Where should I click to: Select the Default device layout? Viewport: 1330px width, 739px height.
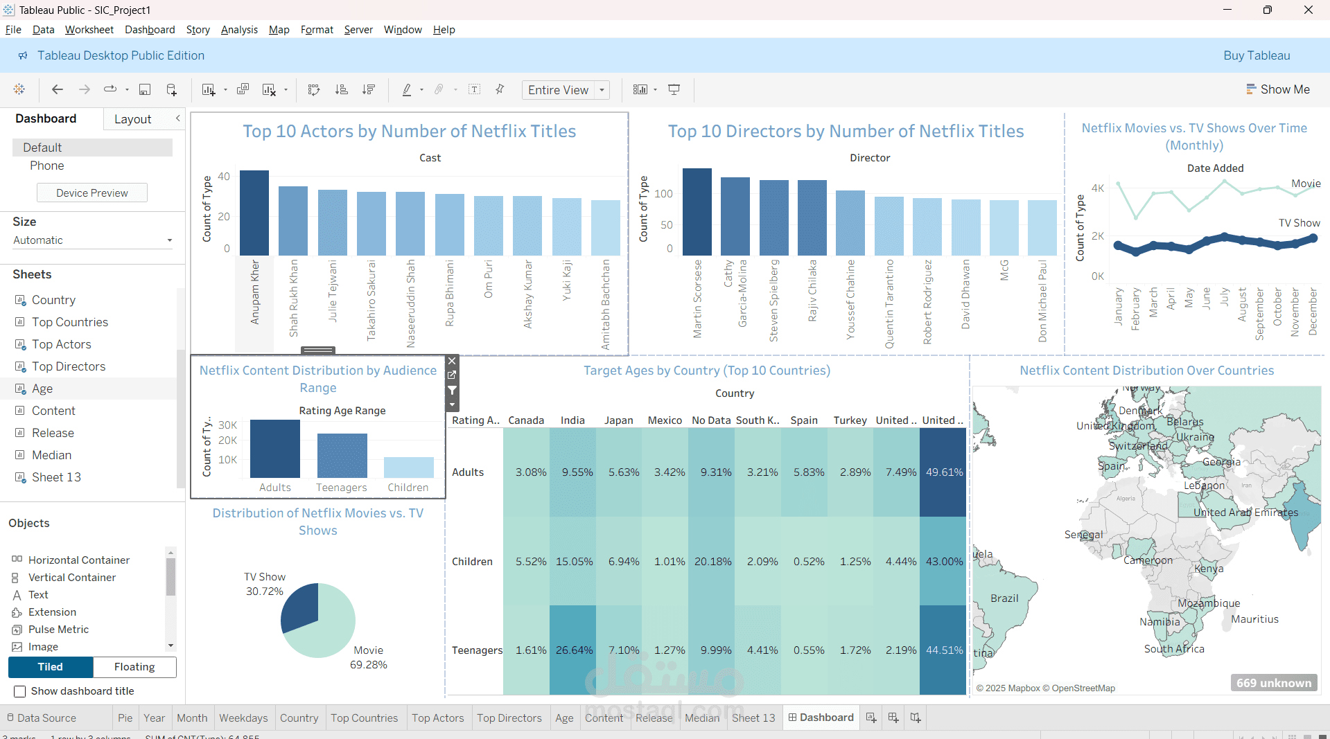[92, 148]
